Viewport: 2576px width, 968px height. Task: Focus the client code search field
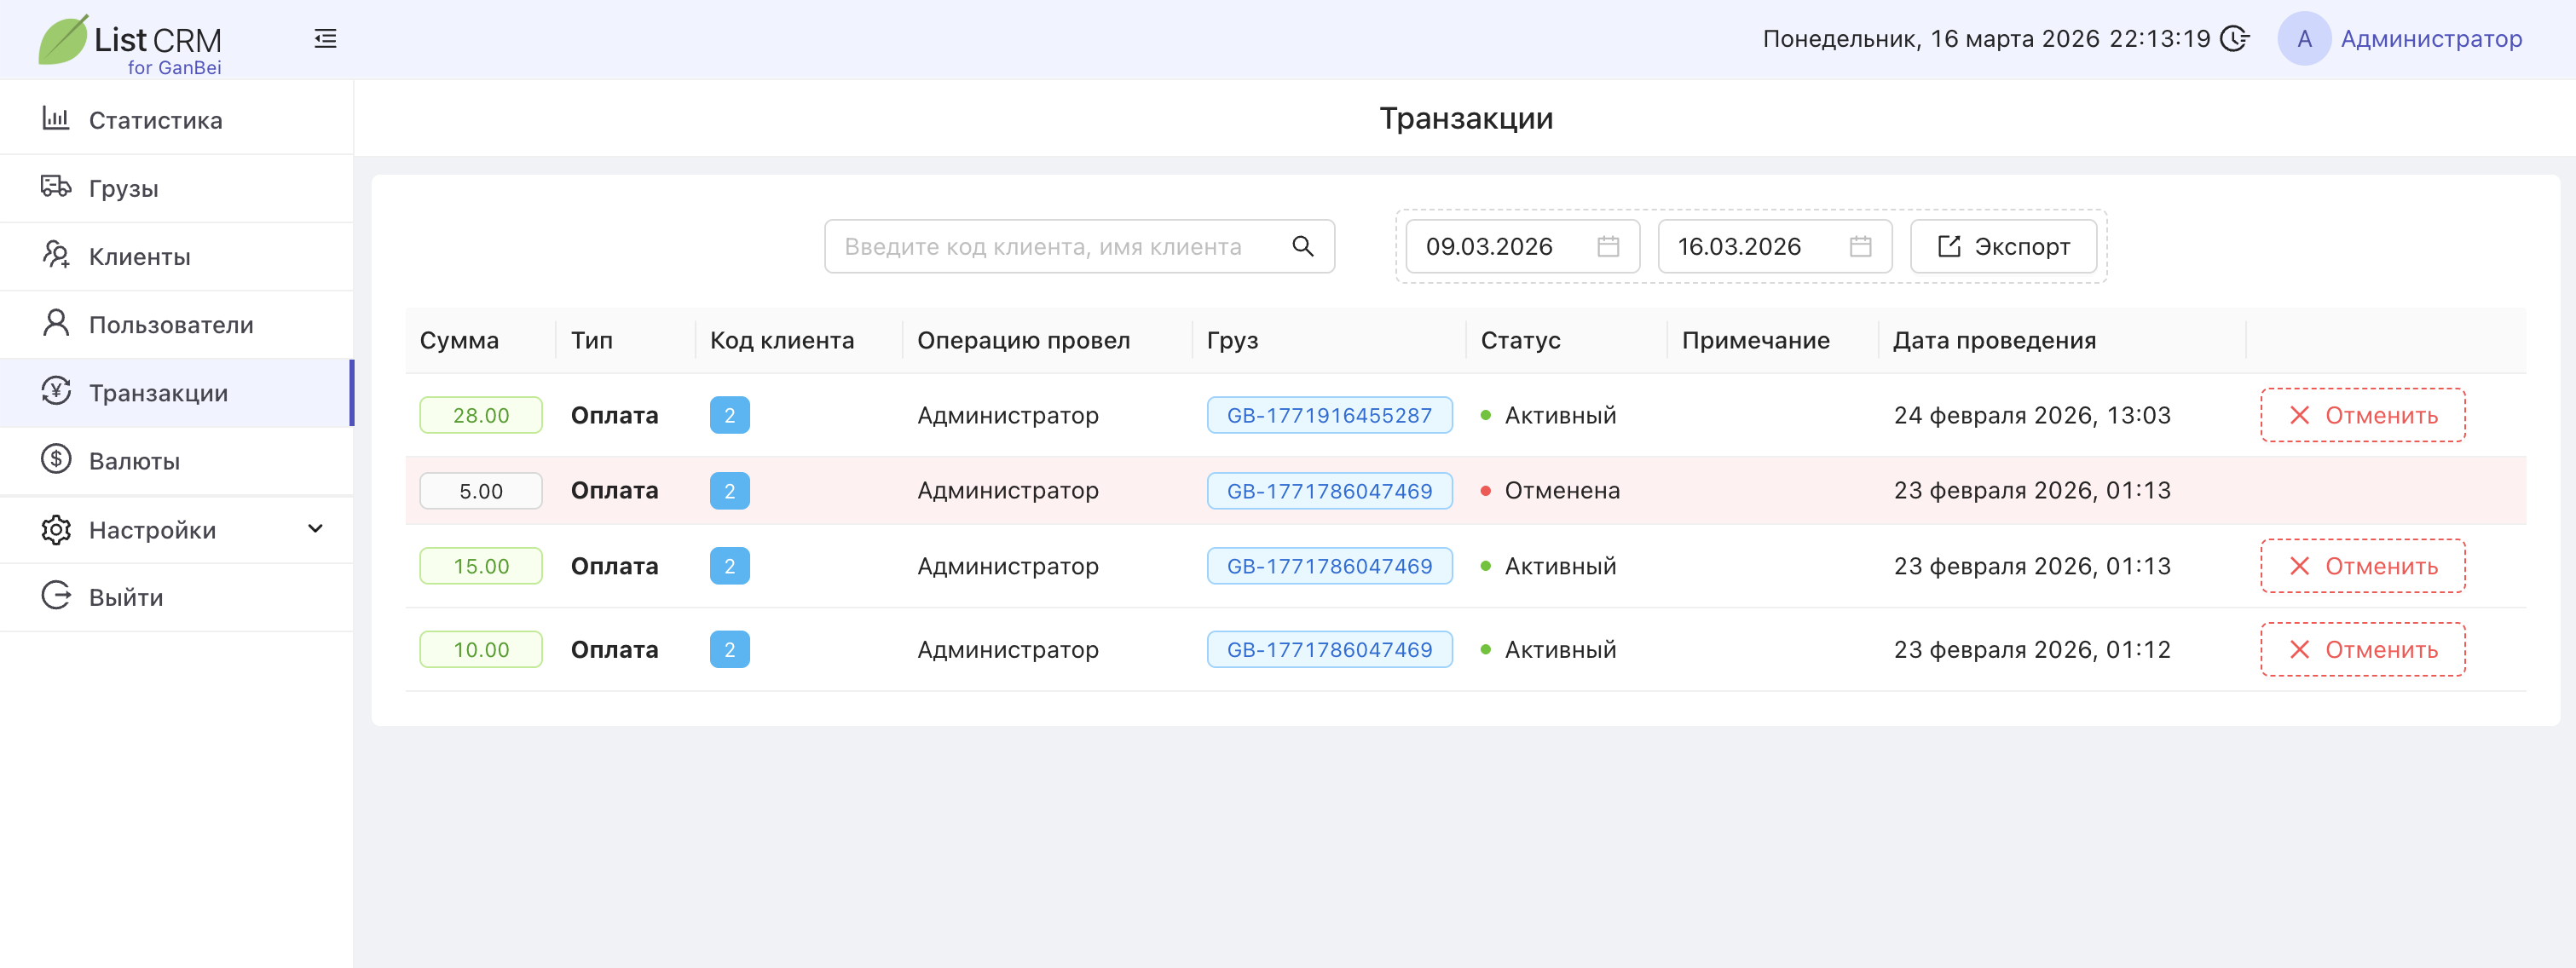1060,246
